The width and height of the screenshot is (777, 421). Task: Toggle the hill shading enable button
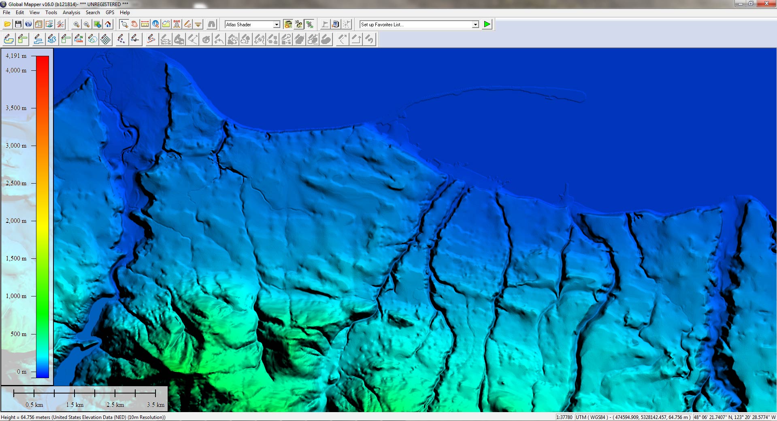coord(288,25)
